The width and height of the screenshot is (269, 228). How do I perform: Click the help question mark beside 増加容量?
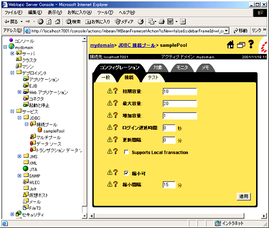[x=115, y=115]
